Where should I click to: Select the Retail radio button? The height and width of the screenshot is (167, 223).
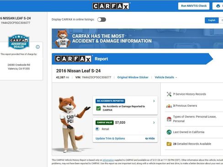point(97,129)
